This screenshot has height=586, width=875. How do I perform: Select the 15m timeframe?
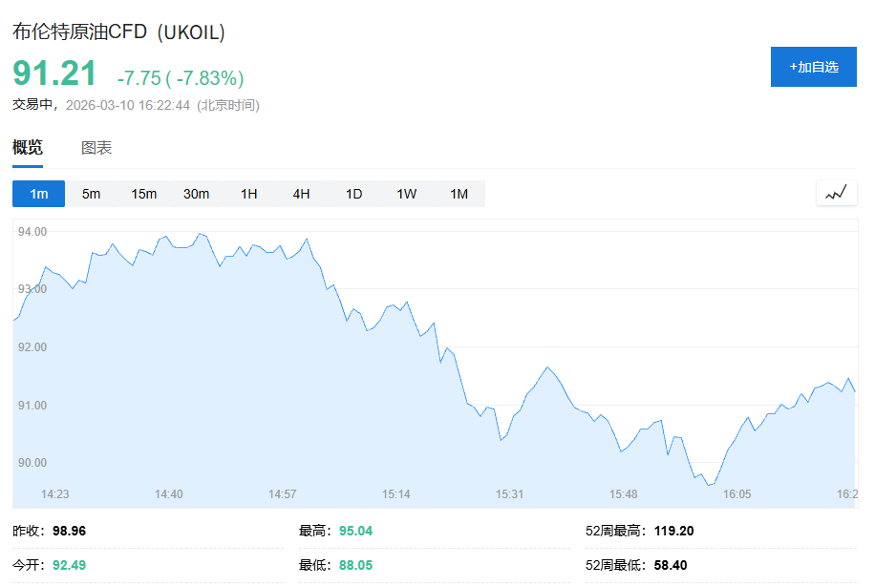click(142, 193)
